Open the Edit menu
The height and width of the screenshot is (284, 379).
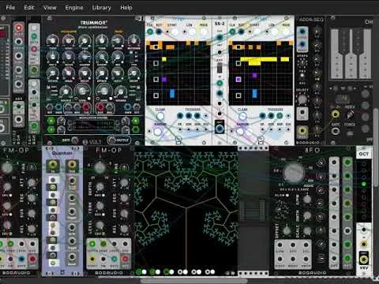[x=29, y=8]
